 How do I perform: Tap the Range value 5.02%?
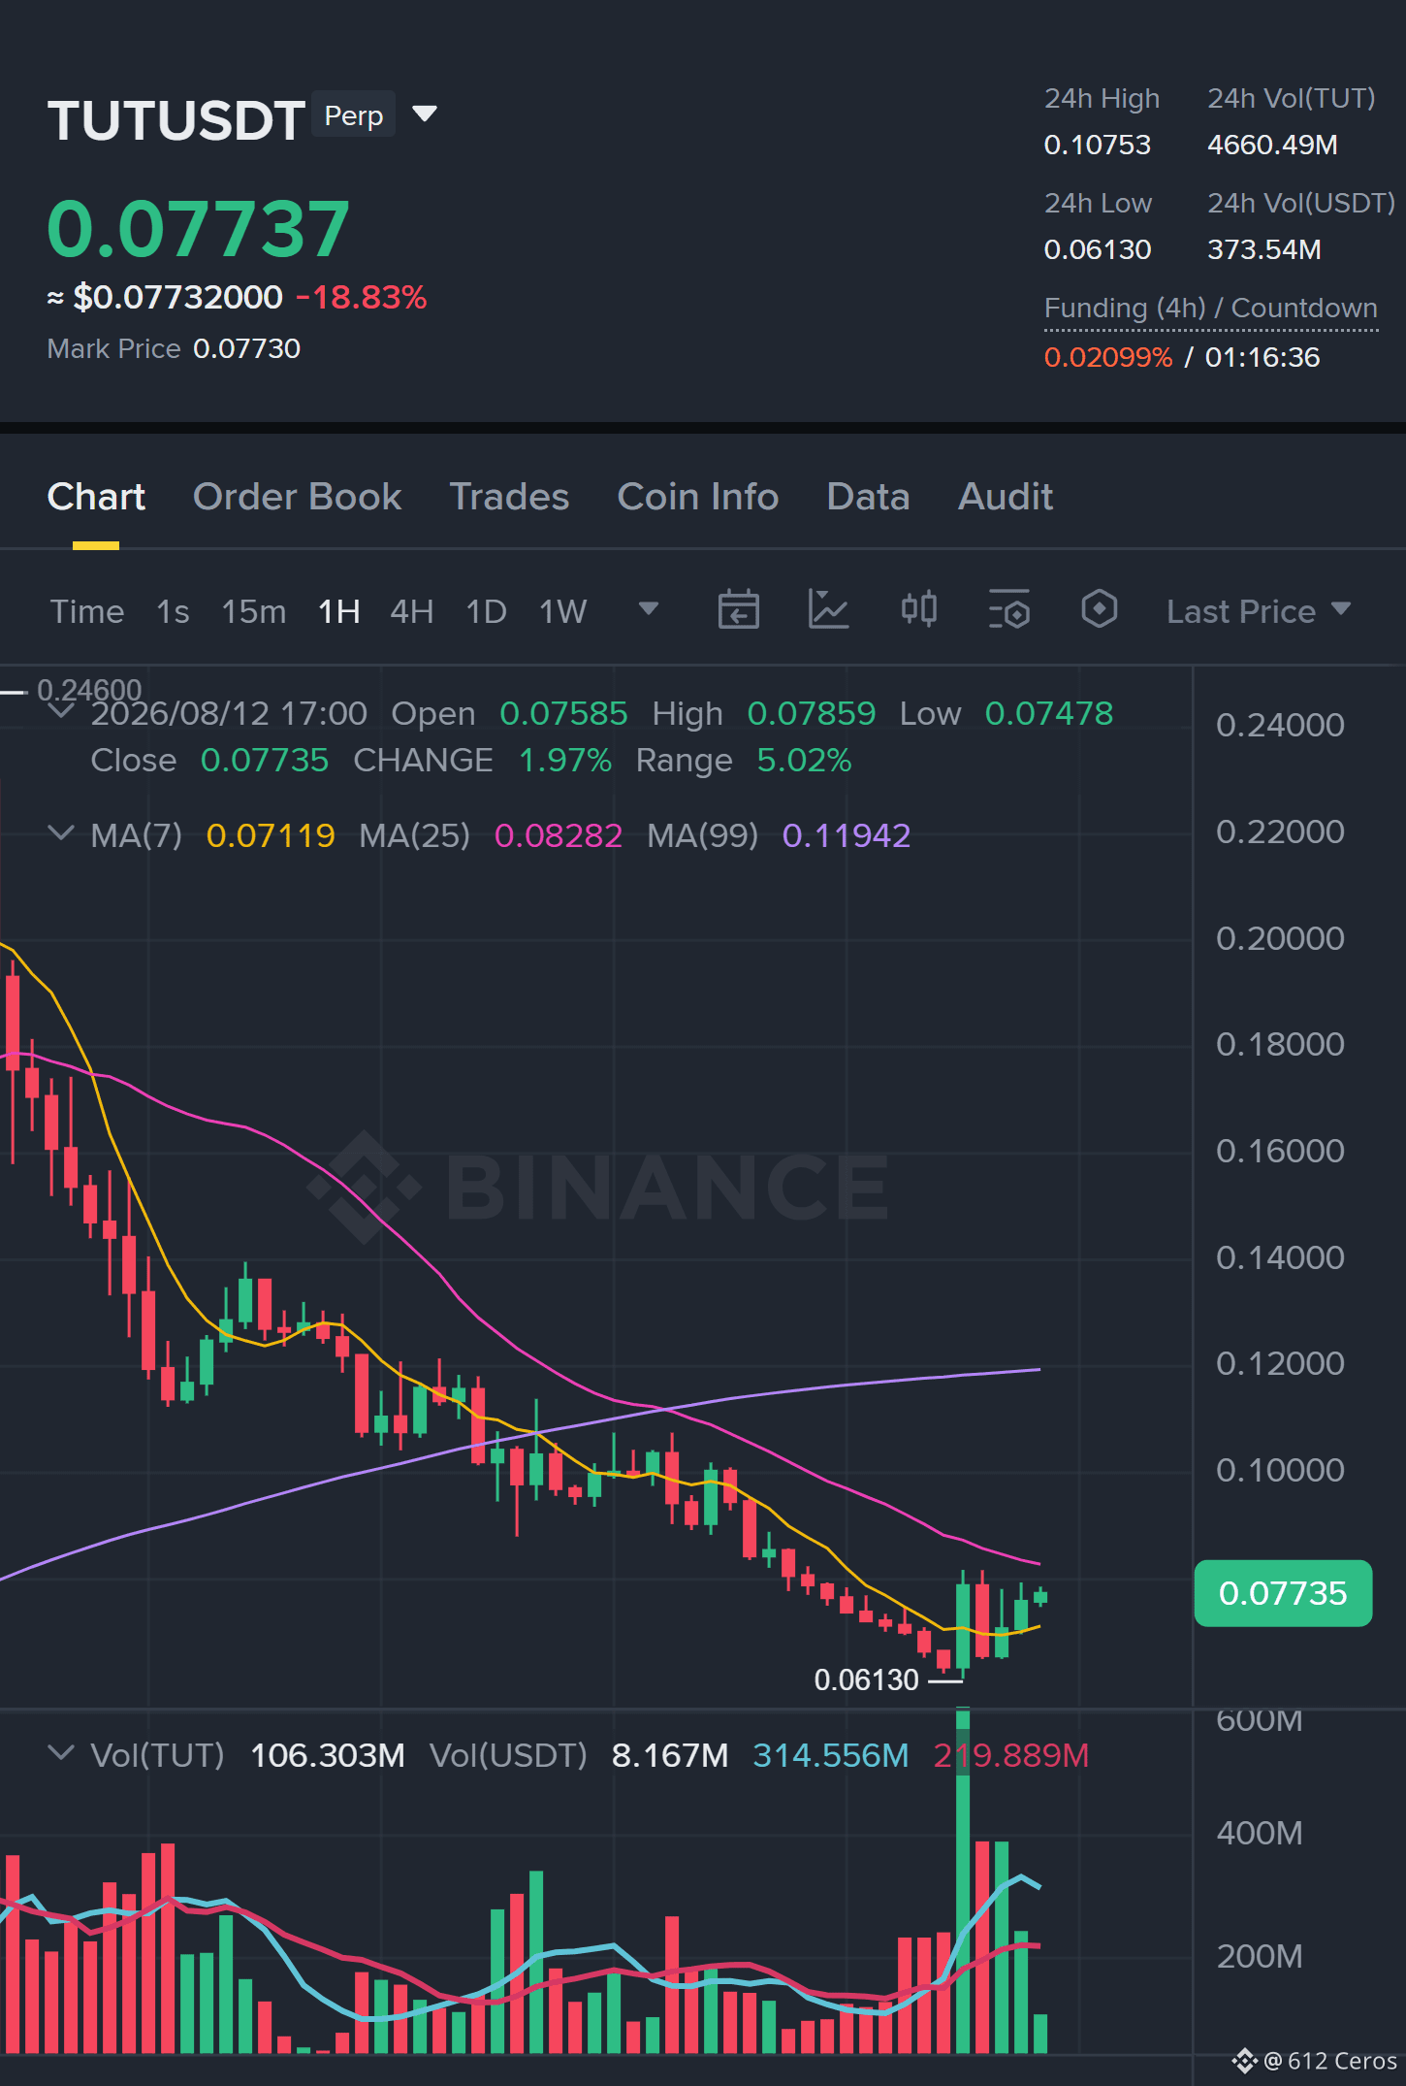[804, 760]
